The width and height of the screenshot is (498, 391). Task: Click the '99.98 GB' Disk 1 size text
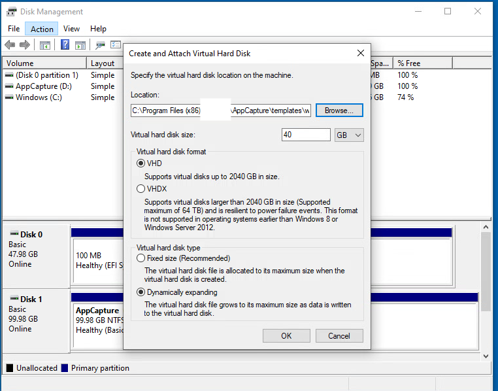click(x=23, y=318)
